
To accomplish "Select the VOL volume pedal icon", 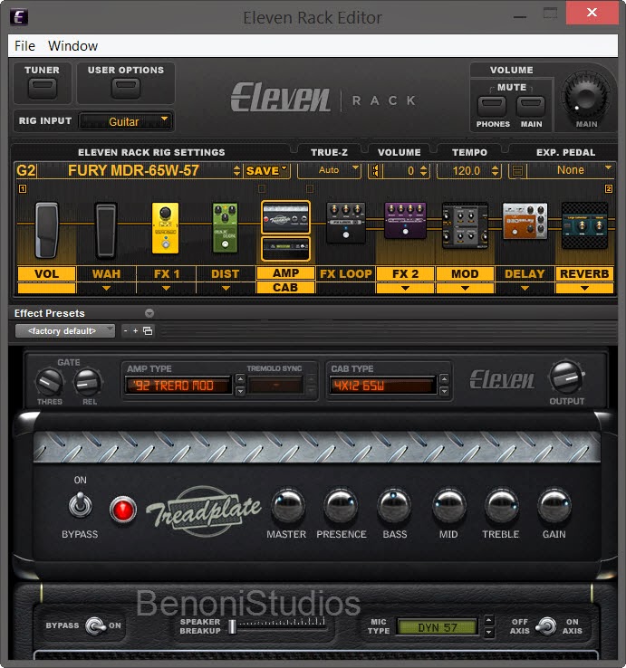I will [46, 230].
